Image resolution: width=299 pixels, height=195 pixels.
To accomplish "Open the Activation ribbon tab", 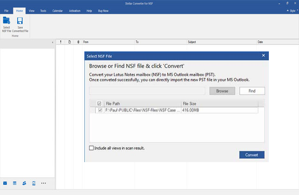I will pyautogui.click(x=75, y=11).
